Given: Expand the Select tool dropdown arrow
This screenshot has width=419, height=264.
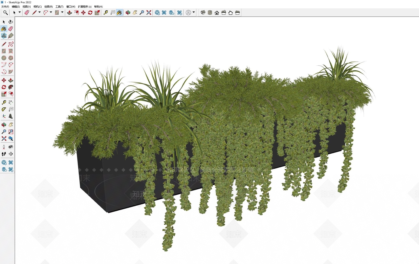Looking at the screenshot, I should (x=19, y=12).
